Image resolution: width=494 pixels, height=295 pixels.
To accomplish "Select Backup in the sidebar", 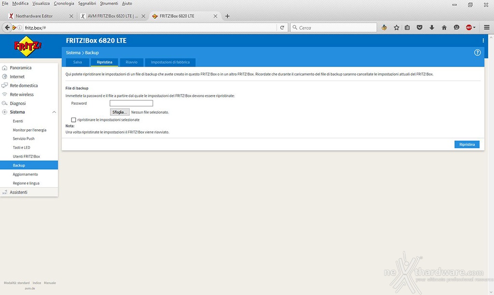I will [x=29, y=165].
